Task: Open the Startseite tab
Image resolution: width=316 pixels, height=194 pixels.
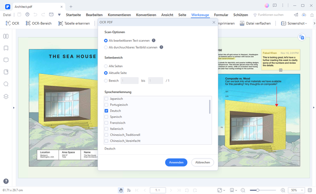Action: pos(73,15)
